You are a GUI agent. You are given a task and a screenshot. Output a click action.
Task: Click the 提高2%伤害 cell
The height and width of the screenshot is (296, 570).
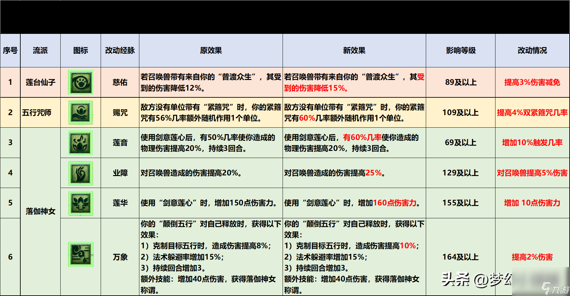tap(532, 257)
